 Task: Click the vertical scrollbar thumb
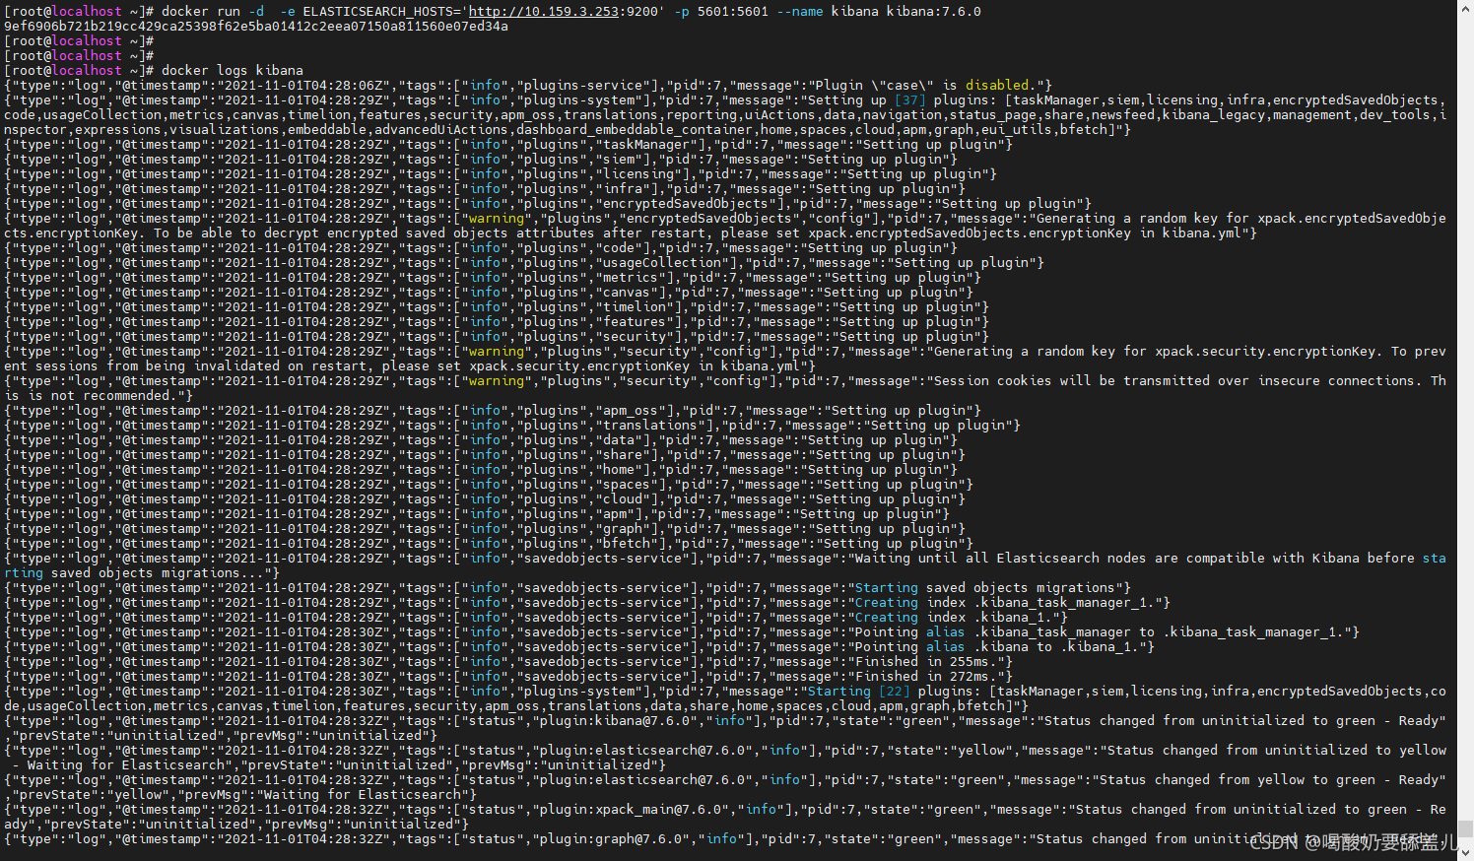tap(1465, 829)
